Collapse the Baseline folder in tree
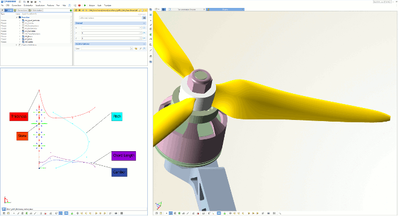The width and height of the screenshot is (398, 216). [x=16, y=17]
